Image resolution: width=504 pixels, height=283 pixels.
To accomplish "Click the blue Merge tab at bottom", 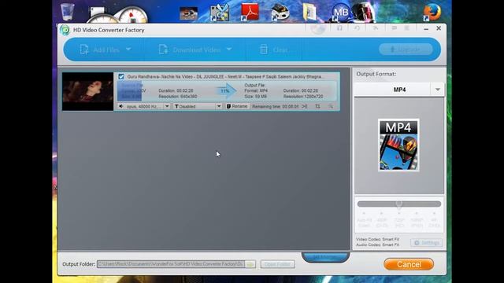I will pos(325,257).
